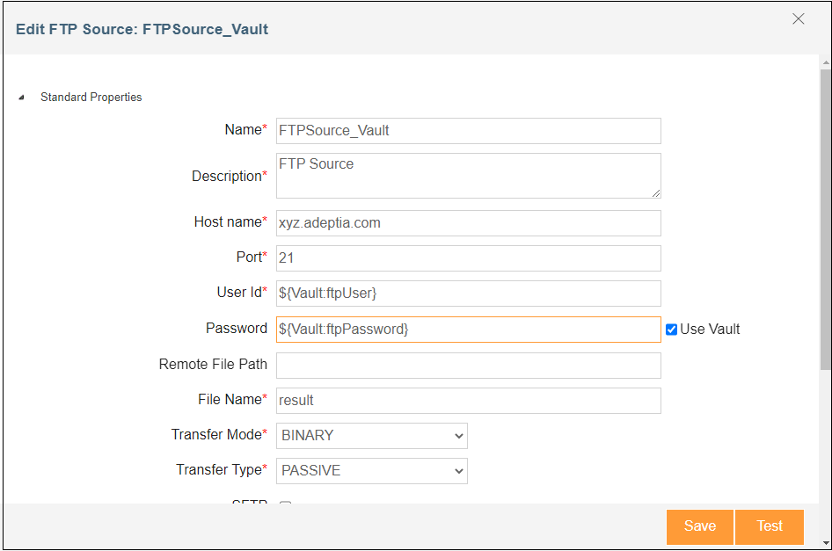This screenshot has height=551, width=832.
Task: Click the scrollbar down arrow
Action: pyautogui.click(x=825, y=542)
